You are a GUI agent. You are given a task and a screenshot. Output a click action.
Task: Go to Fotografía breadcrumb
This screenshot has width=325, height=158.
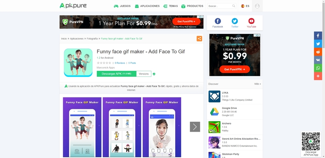click(92, 38)
